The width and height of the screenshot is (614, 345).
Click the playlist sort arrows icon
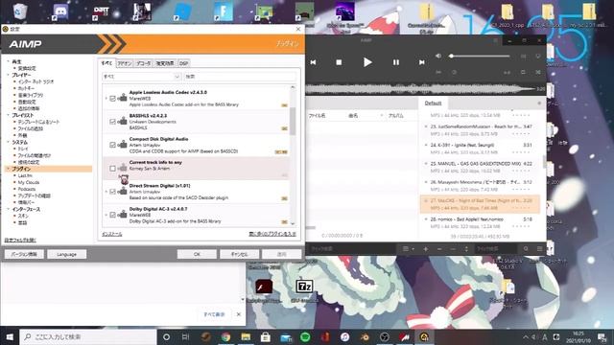(x=466, y=249)
